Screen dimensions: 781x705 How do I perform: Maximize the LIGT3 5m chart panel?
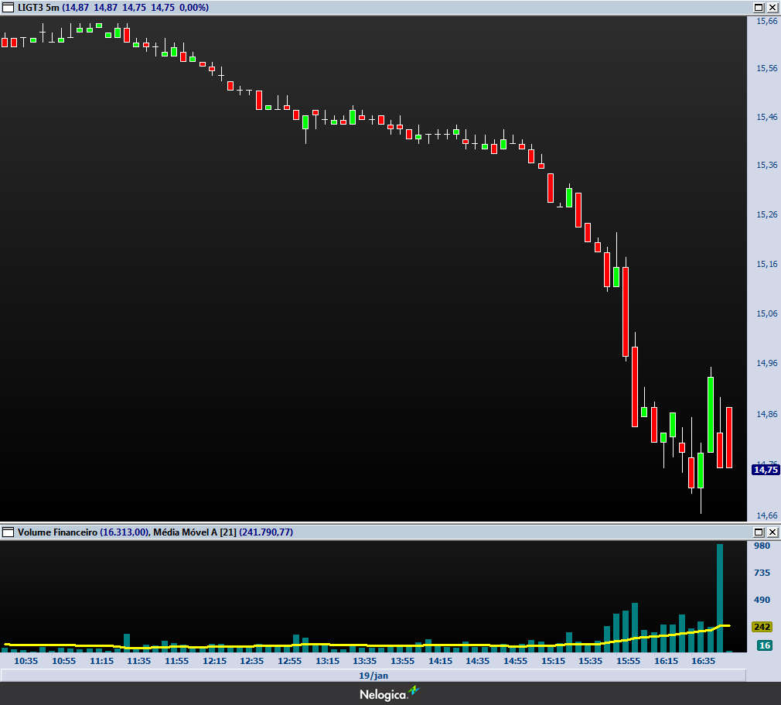[x=759, y=7]
